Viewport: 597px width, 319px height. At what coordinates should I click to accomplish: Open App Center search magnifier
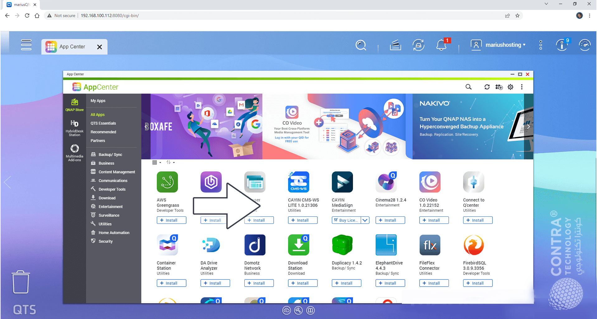point(468,87)
